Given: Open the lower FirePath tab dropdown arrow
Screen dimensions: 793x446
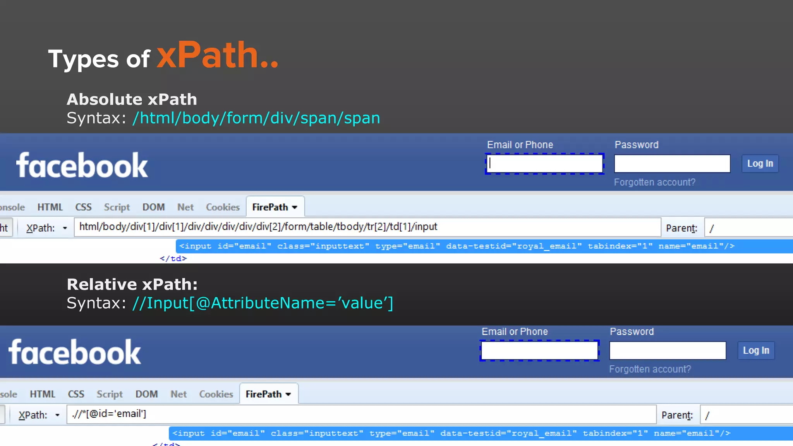Looking at the screenshot, I should (x=288, y=395).
